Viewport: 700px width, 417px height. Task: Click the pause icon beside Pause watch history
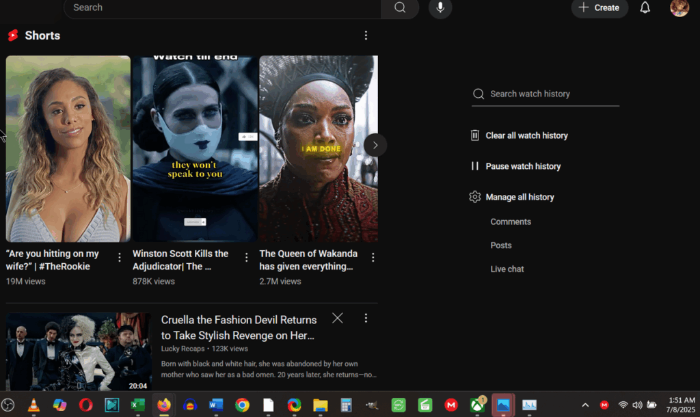pyautogui.click(x=475, y=166)
